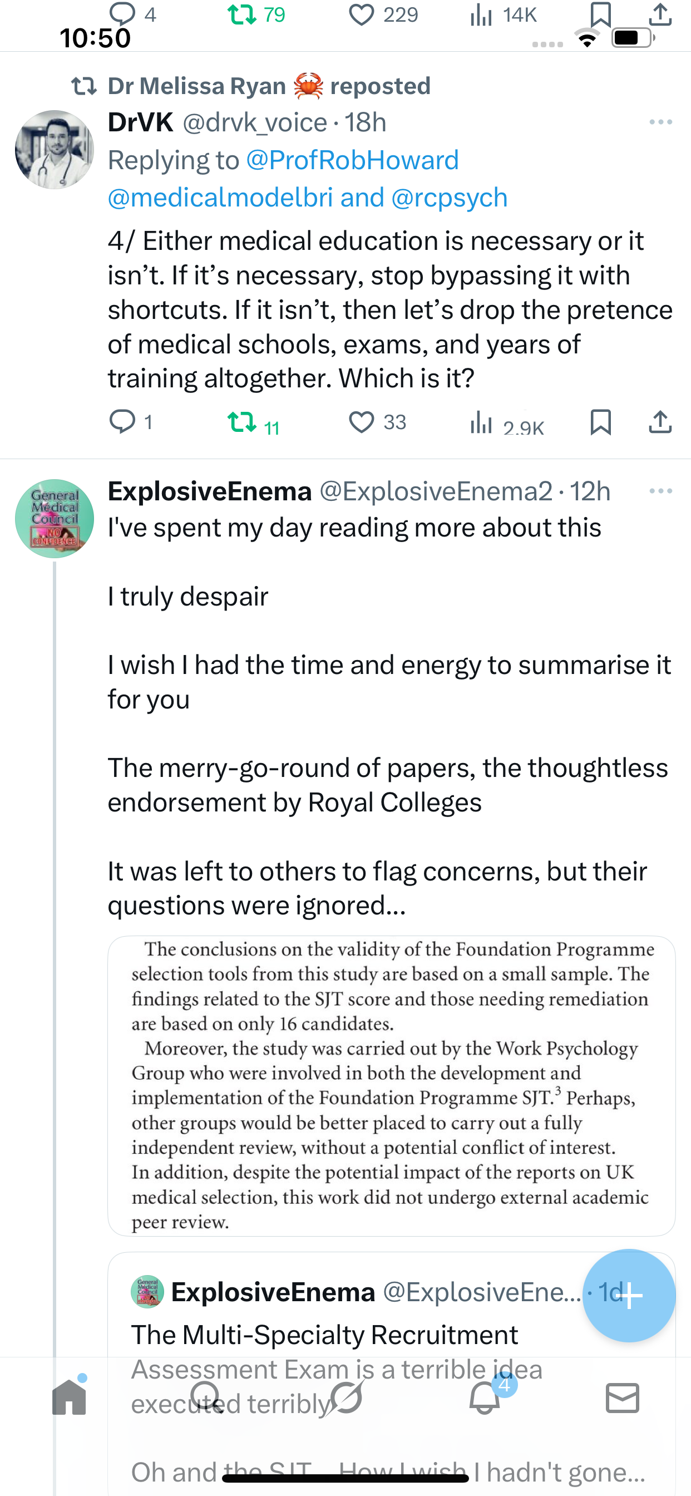Bookmark the top tweet

click(600, 14)
